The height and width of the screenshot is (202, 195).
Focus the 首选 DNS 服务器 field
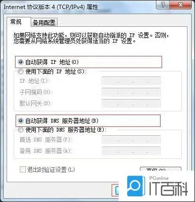point(131,140)
